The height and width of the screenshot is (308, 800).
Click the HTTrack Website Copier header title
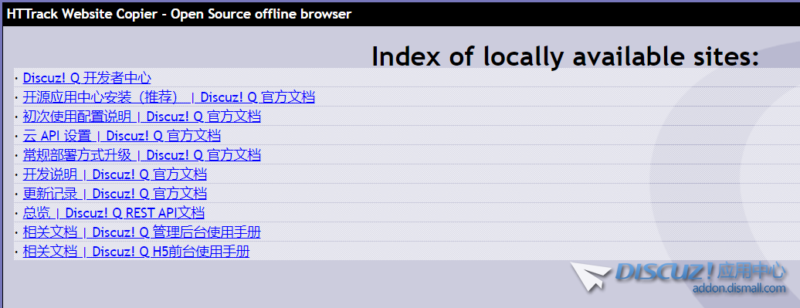tap(179, 14)
